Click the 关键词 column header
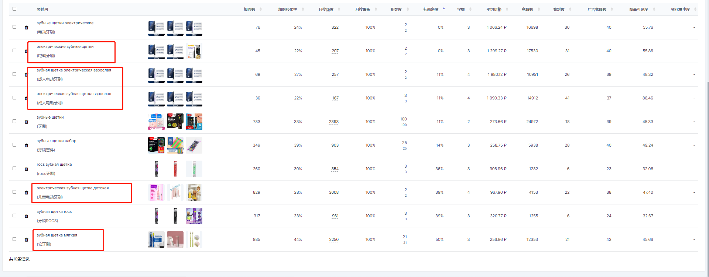Screen dimensions: 709x277 pos(42,9)
